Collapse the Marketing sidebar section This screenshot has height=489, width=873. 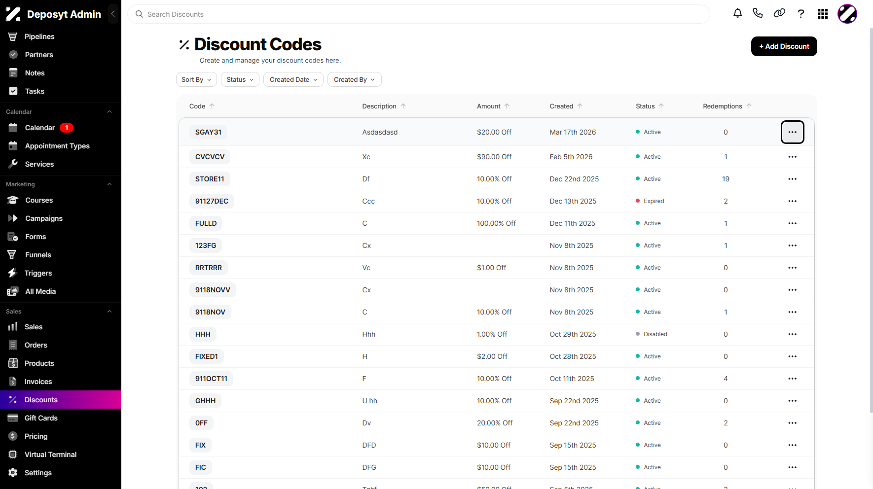point(109,184)
